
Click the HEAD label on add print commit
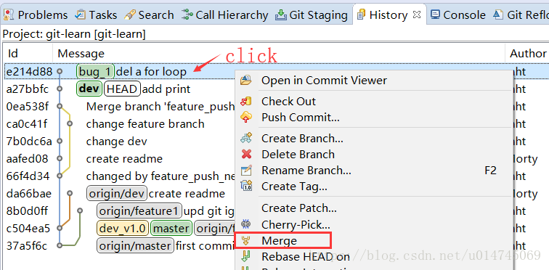(122, 89)
